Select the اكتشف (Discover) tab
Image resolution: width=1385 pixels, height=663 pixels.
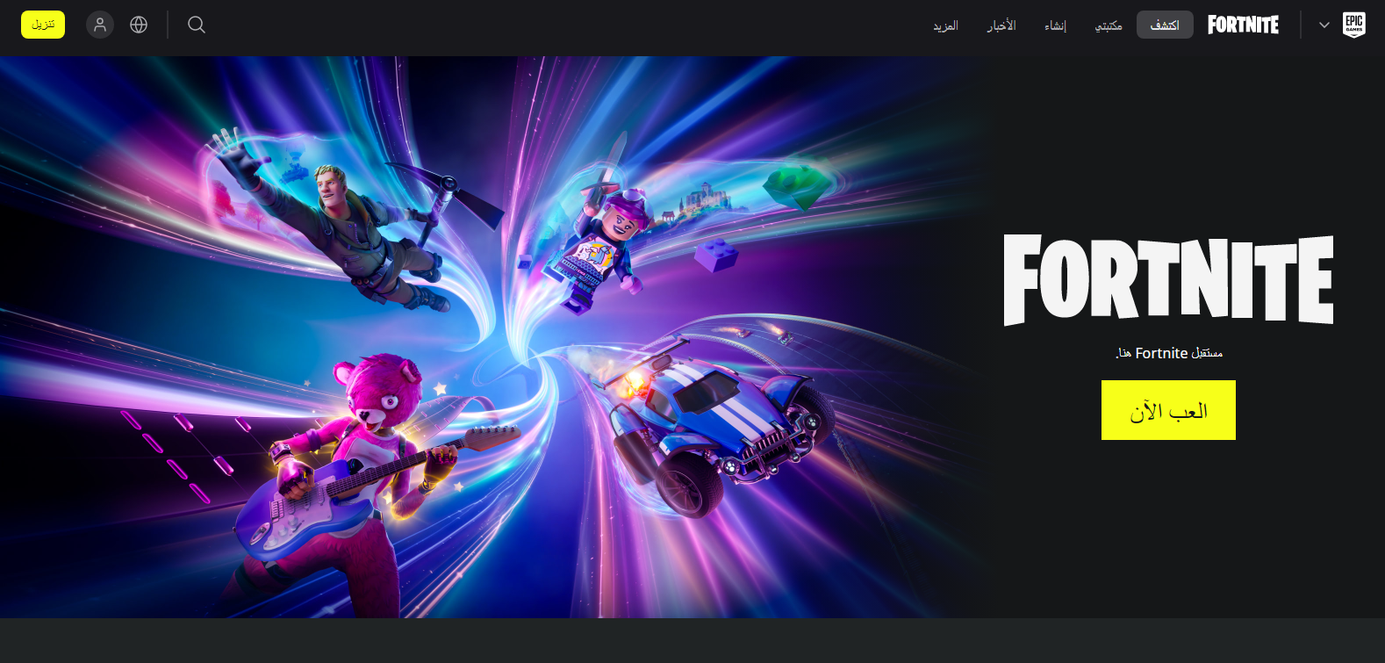(x=1165, y=25)
